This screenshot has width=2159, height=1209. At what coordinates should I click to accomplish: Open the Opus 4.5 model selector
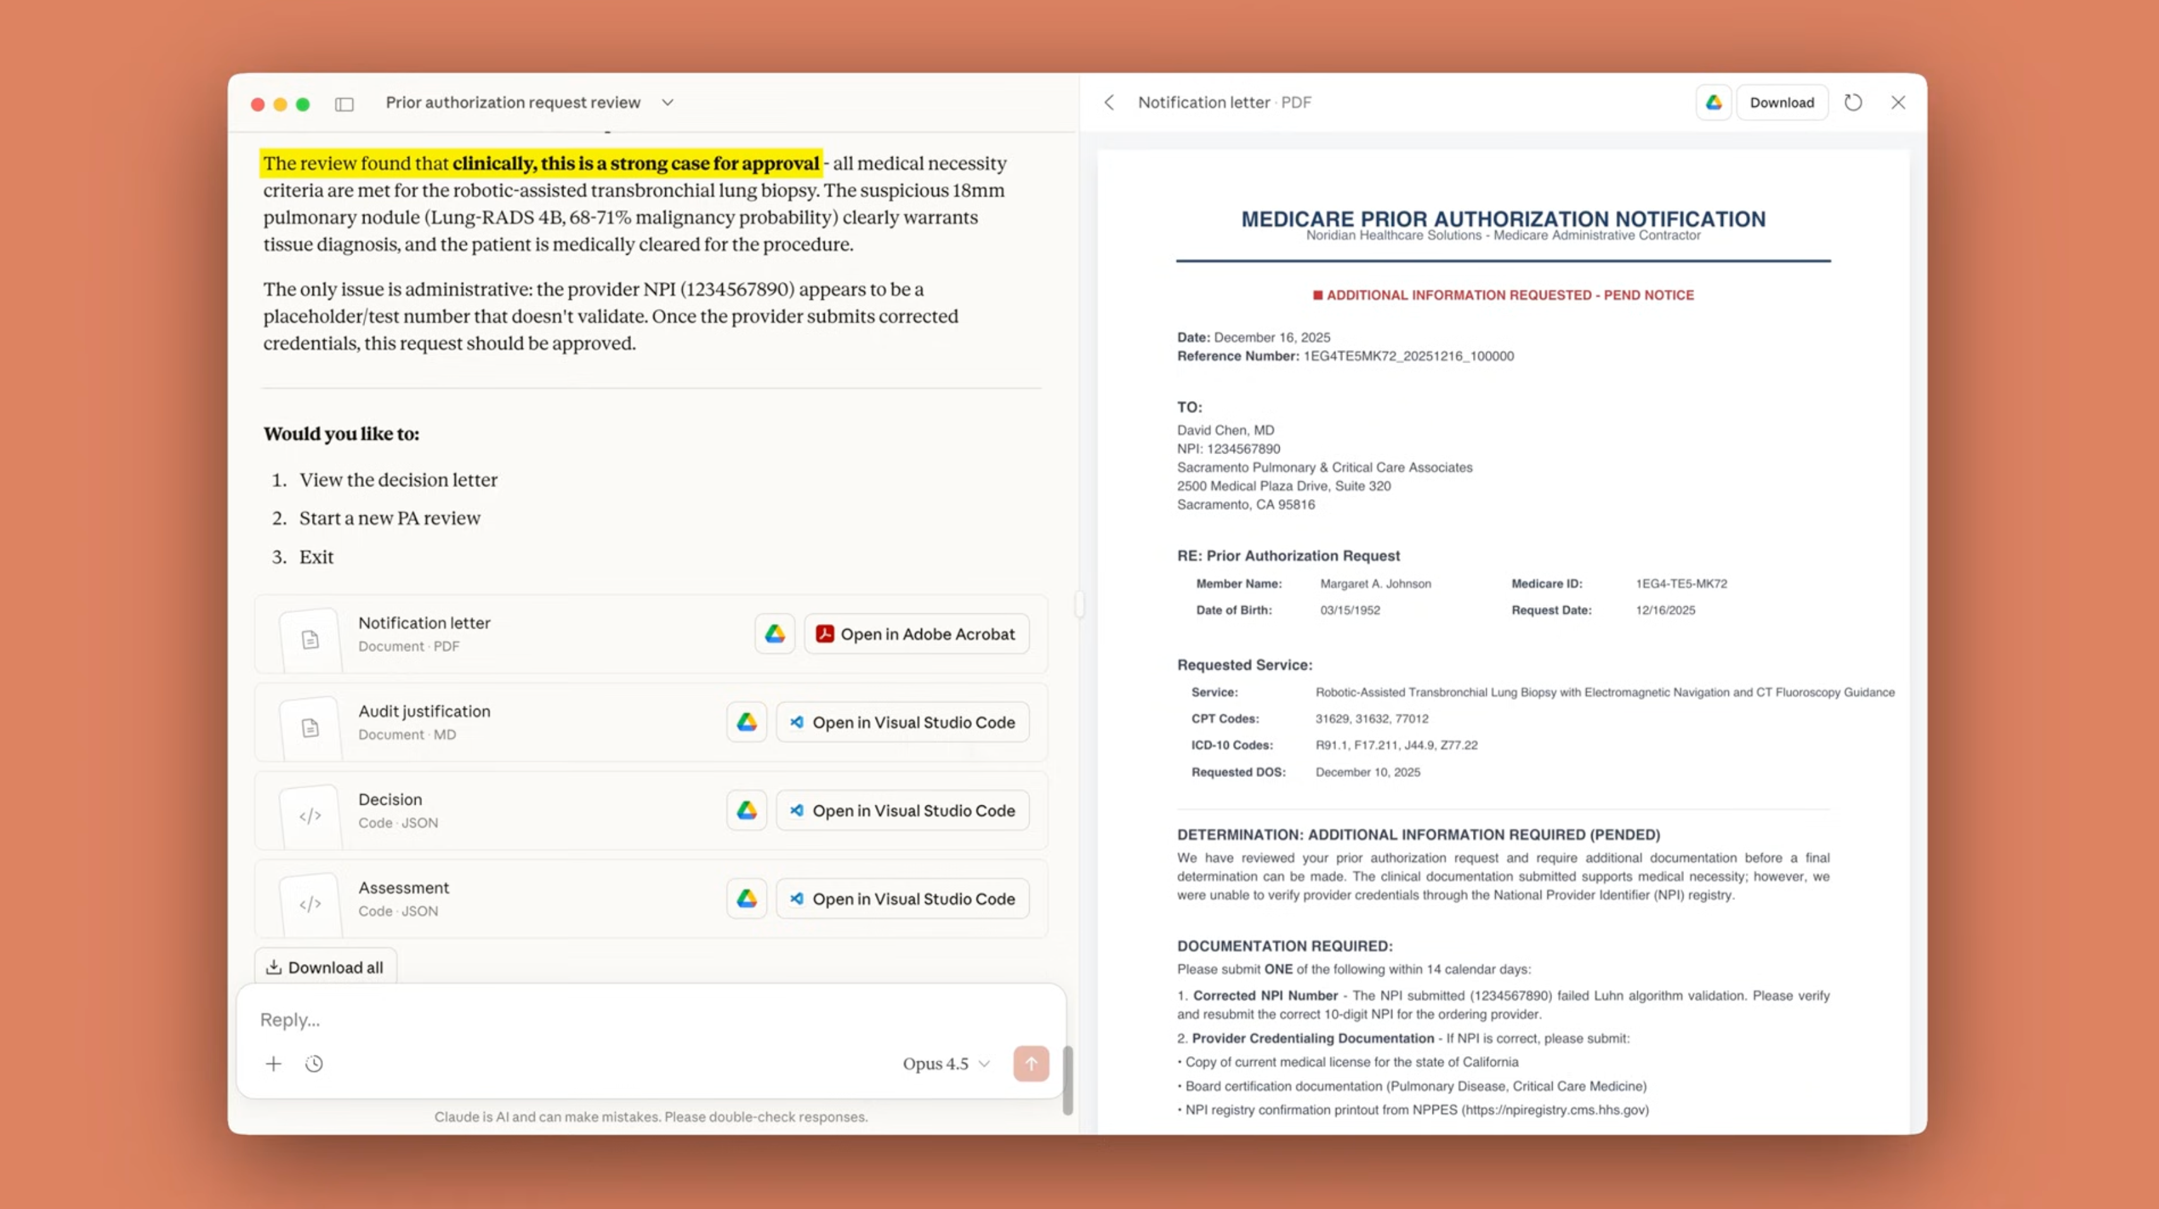point(946,1064)
